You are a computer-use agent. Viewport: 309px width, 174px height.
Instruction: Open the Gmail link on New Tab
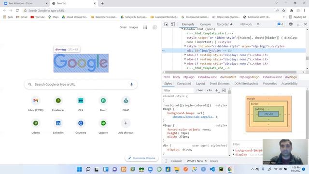[x=123, y=27]
